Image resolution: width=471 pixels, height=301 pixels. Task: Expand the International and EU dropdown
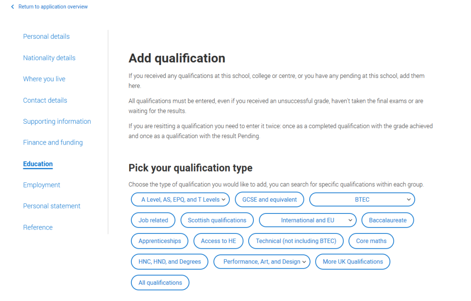point(307,220)
